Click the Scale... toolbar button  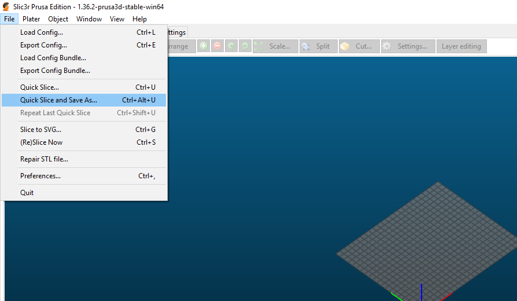[275, 46]
